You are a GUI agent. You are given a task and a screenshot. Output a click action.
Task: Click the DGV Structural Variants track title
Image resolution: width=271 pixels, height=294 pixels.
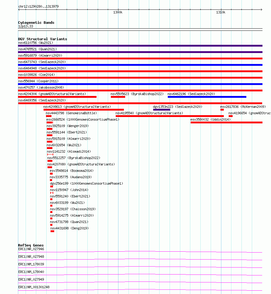pyautogui.click(x=43, y=39)
